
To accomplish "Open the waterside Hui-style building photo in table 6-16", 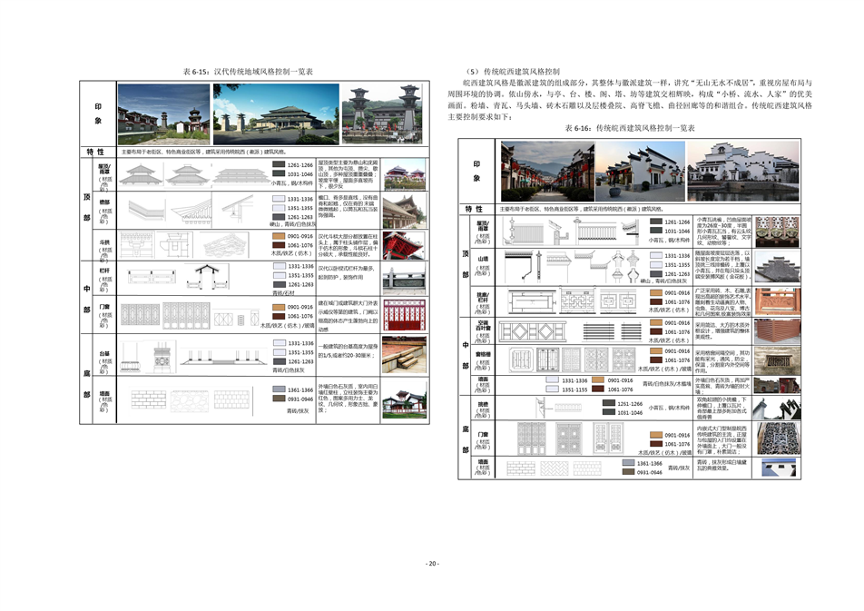I will click(743, 171).
